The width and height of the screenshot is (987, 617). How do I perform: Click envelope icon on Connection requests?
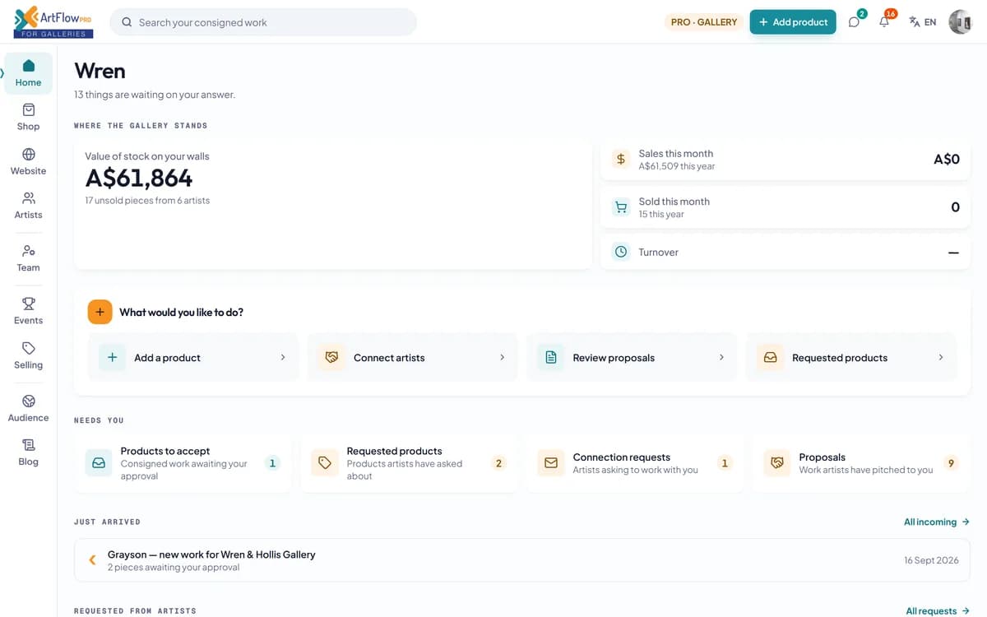(x=551, y=463)
